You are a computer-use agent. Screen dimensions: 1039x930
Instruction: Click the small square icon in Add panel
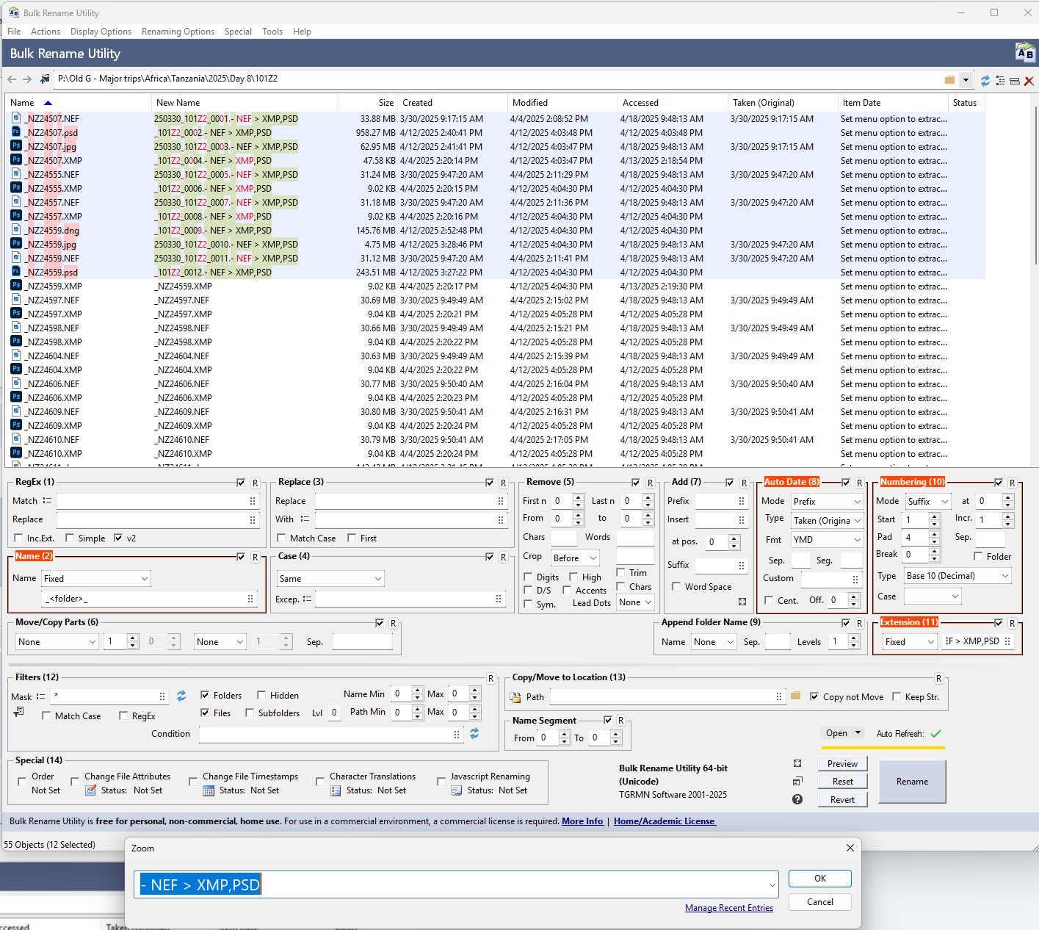pyautogui.click(x=742, y=602)
